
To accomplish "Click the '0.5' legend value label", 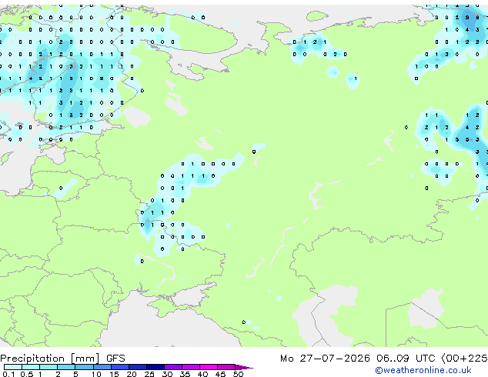I will pos(27,374).
